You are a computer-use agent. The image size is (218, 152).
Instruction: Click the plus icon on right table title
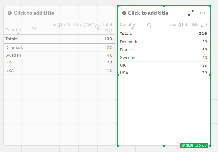124,13
